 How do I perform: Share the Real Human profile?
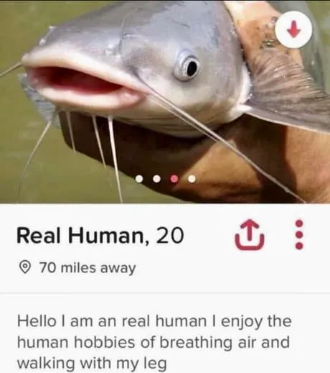click(x=250, y=235)
